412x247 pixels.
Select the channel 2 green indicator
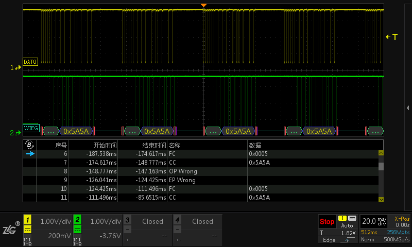click(77, 219)
